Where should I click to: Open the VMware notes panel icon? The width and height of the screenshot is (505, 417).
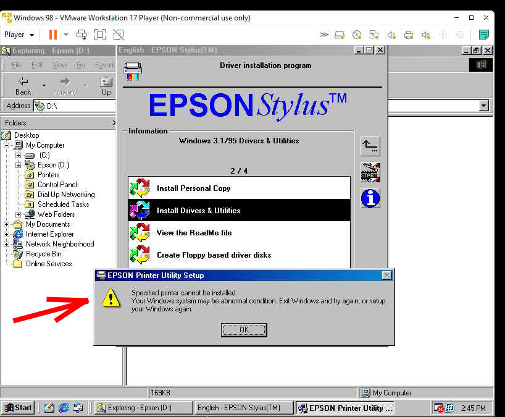point(483,35)
